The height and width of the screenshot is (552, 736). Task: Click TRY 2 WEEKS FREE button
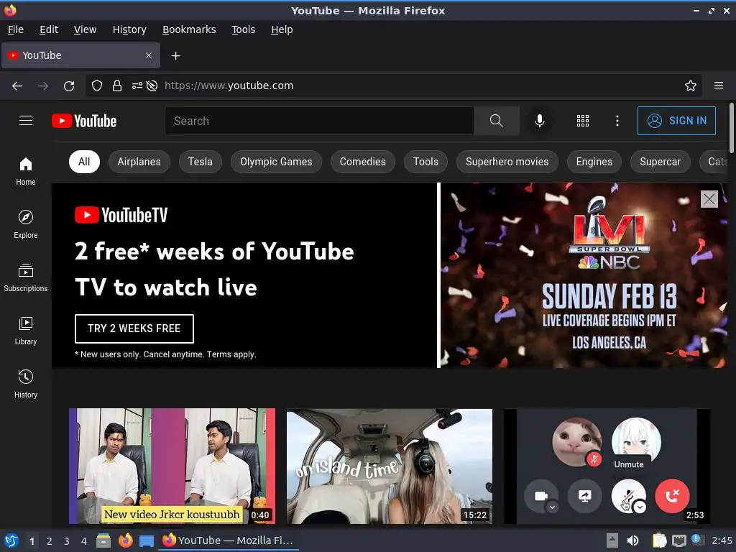point(134,328)
